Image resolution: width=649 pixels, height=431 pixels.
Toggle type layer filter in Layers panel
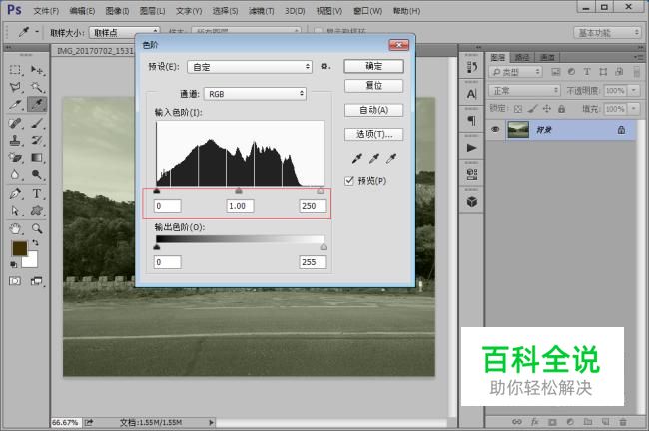[587, 72]
